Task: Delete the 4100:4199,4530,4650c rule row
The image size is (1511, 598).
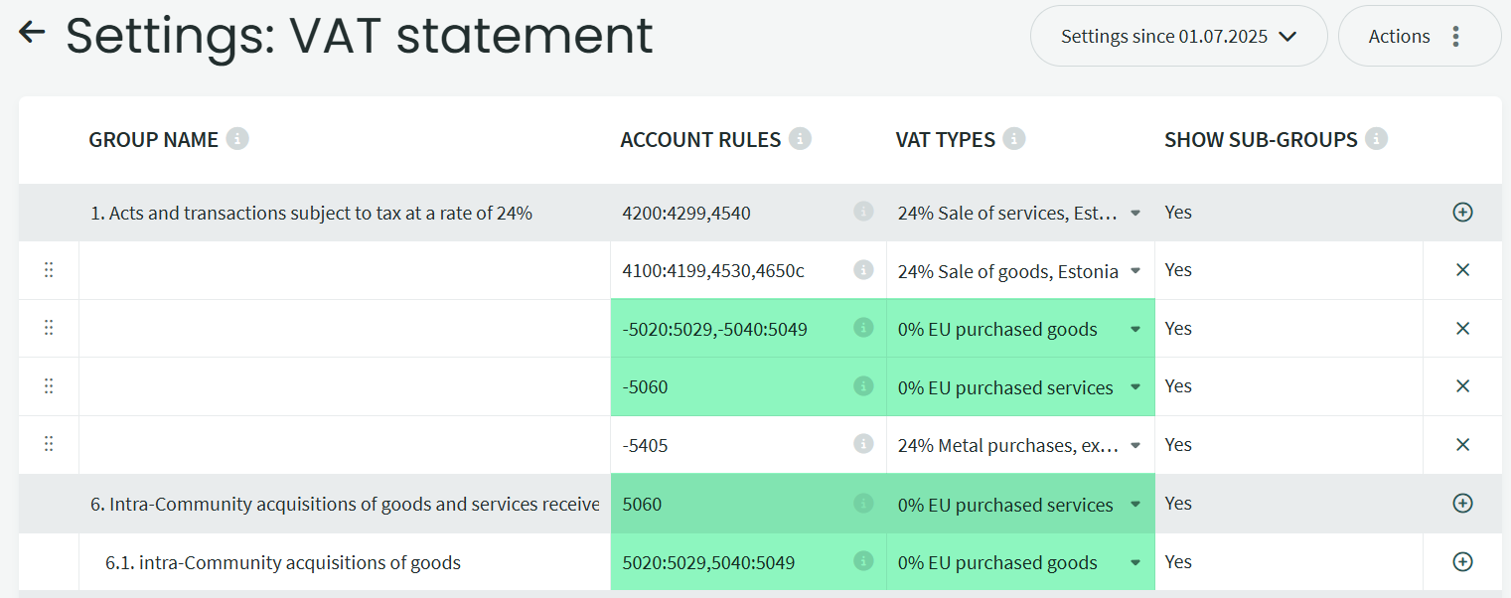Action: [x=1461, y=270]
